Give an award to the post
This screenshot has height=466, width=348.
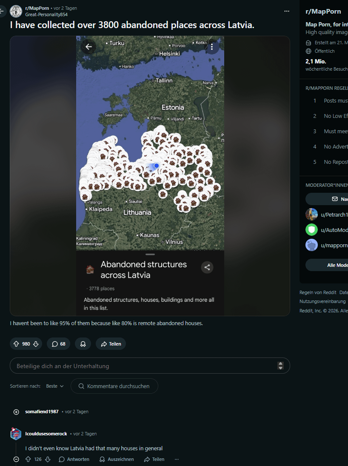83,344
